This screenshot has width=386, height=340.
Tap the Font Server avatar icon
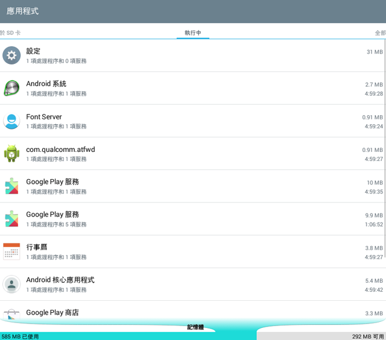(x=11, y=121)
